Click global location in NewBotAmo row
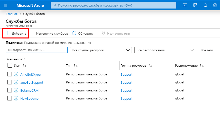Image resolution: width=220 pixels, height=124 pixels. pos(180,98)
